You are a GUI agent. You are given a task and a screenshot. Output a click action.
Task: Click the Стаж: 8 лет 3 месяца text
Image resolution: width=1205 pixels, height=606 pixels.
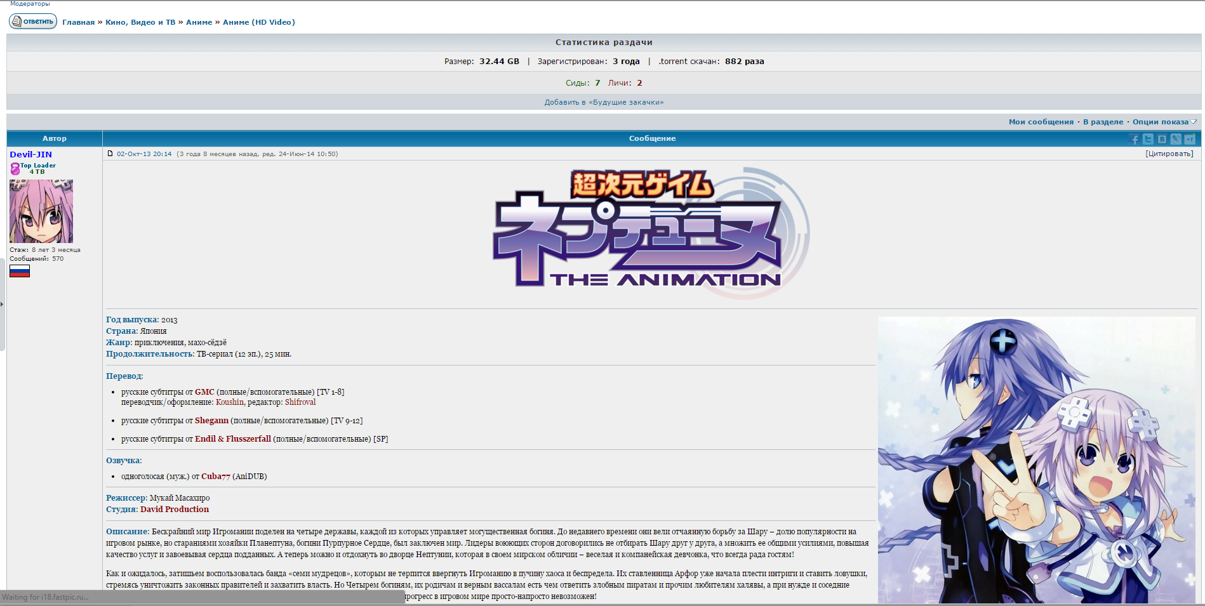pyautogui.click(x=45, y=250)
